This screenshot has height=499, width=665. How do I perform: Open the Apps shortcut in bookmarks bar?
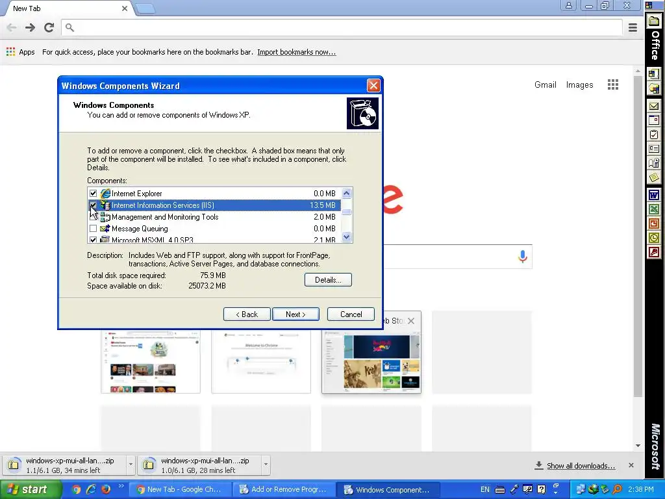[x=20, y=52]
